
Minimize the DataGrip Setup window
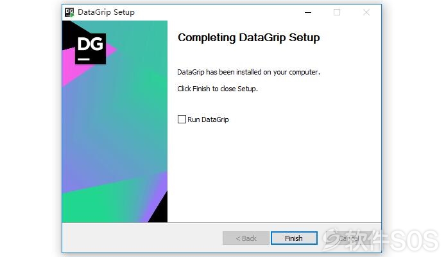coord(308,12)
